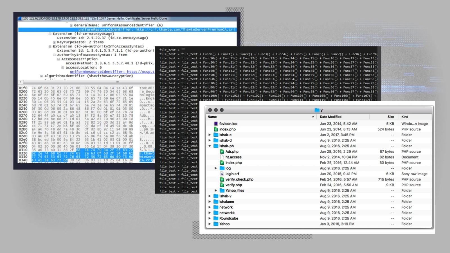
Task: Collapse the ishak-ph folder
Action: [210, 146]
